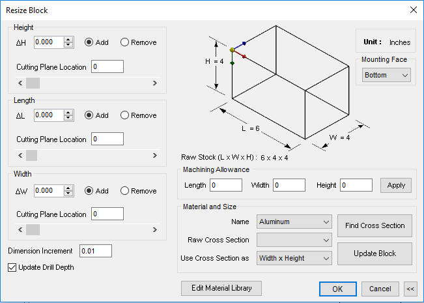Viewport: 424px width, 303px height.
Task: Click the Width slider thumb
Action: click(x=33, y=229)
